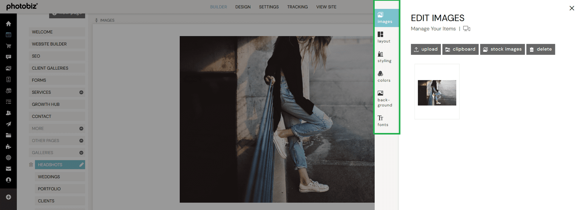Open the calendar scheduling icon in sidebar
This screenshot has width=580, height=210.
click(x=9, y=91)
